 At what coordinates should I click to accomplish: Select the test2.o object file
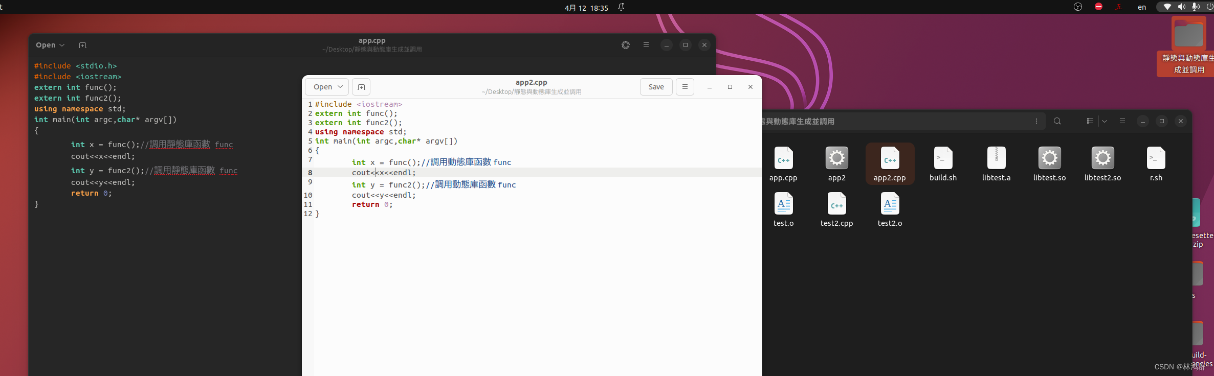point(890,209)
